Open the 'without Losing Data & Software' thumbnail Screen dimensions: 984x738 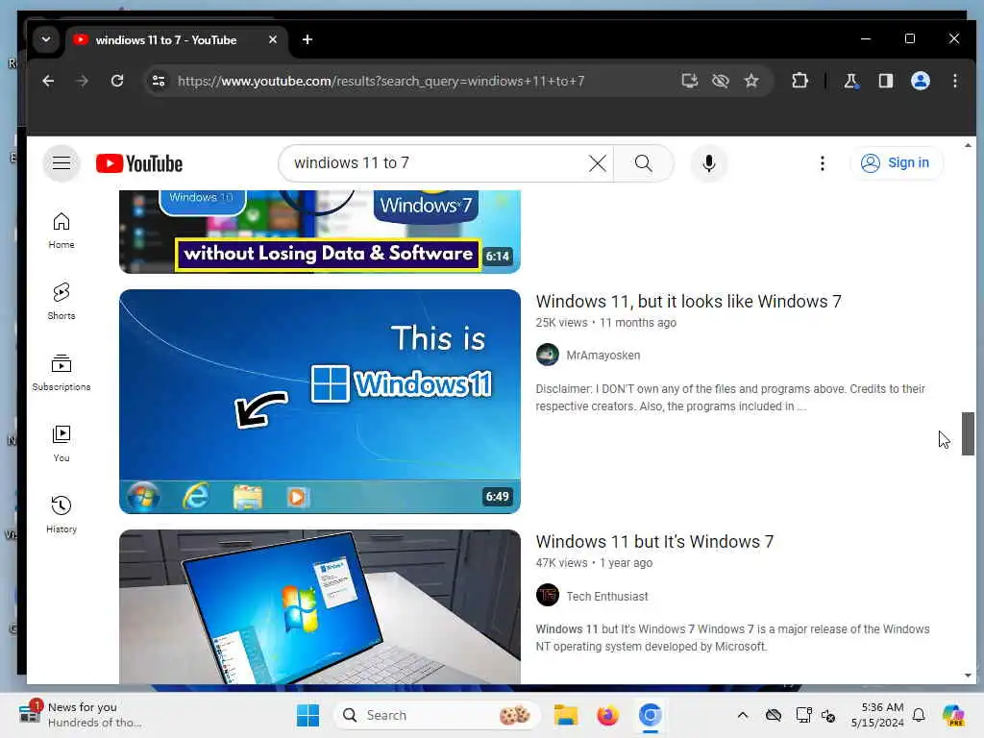[319, 232]
